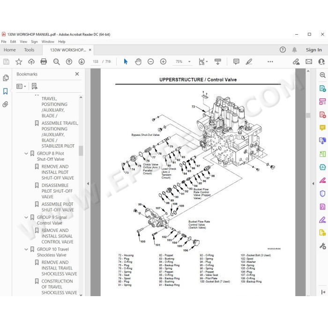Image resolution: width=328 pixels, height=328 pixels.
Task: Open the File menu
Action: pos(4,42)
